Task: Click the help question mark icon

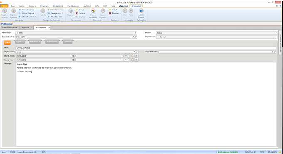Action: pos(280,6)
